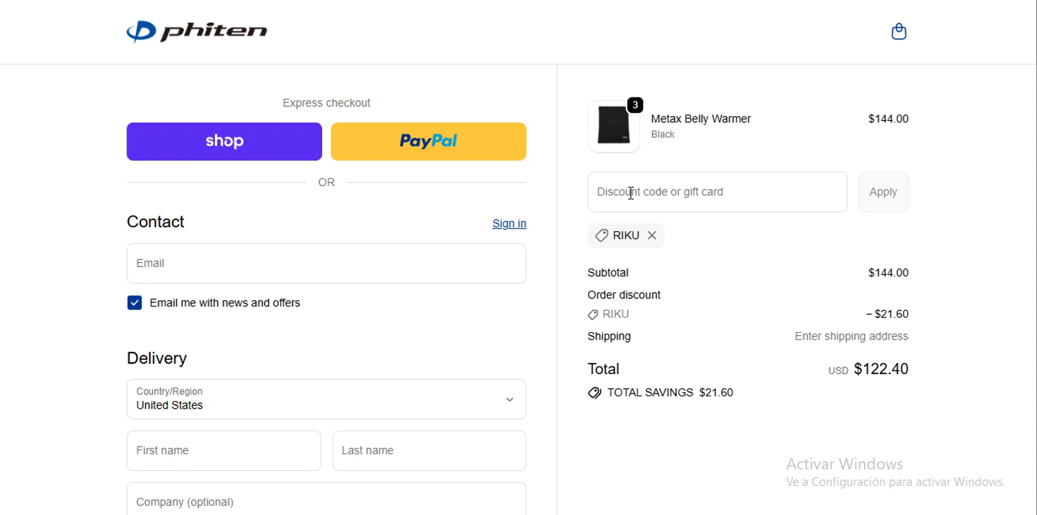The image size is (1037, 515).
Task: Open the shopping bag cart icon
Action: click(899, 32)
